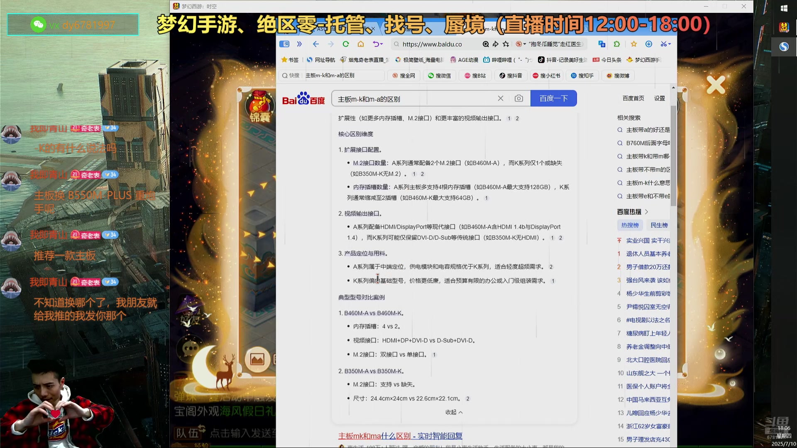Image resolution: width=797 pixels, height=448 pixels.
Task: Click the Baidu logo
Action: 303,99
